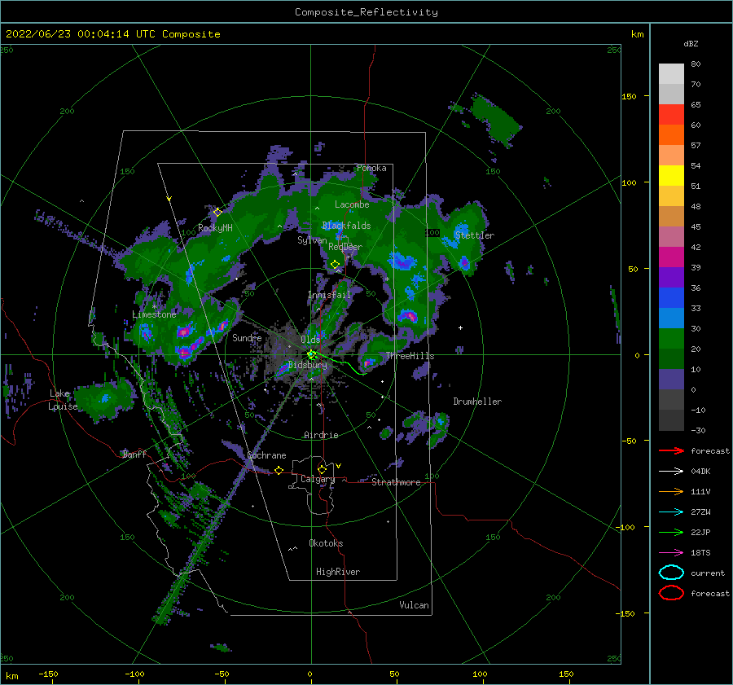This screenshot has height=685, width=733.
Task: Click the cyan current ellipse legend icon
Action: [x=671, y=573]
